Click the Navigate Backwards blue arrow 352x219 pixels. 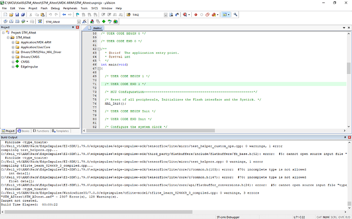(65, 15)
